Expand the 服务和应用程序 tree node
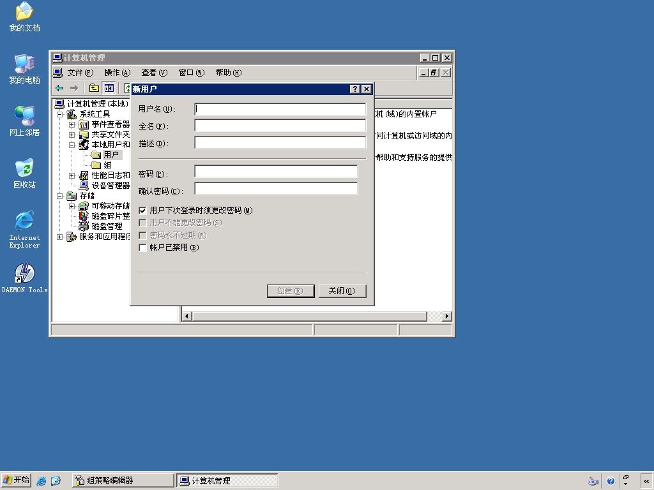This screenshot has width=654, height=490. [59, 237]
